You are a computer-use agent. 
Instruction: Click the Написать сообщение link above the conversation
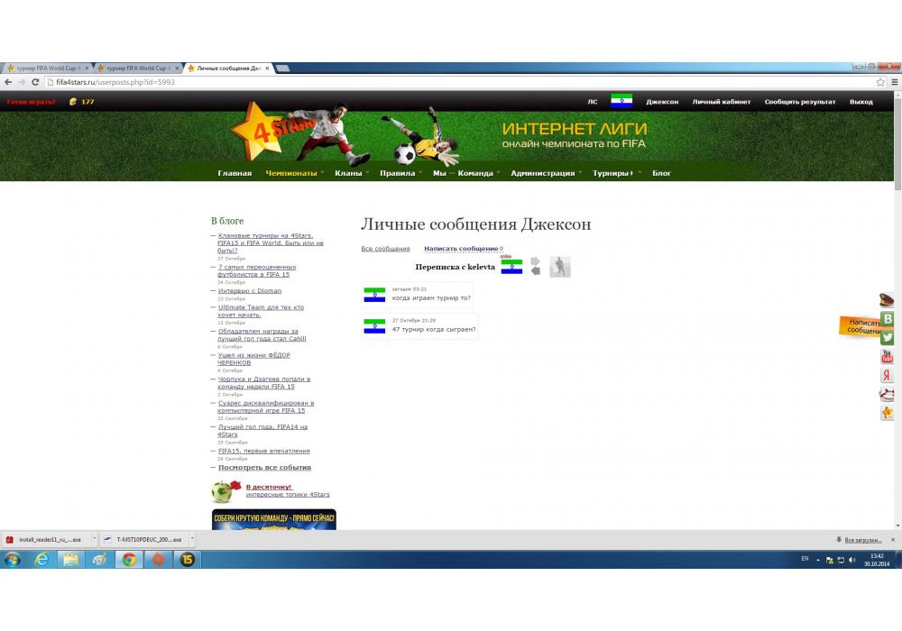point(460,249)
